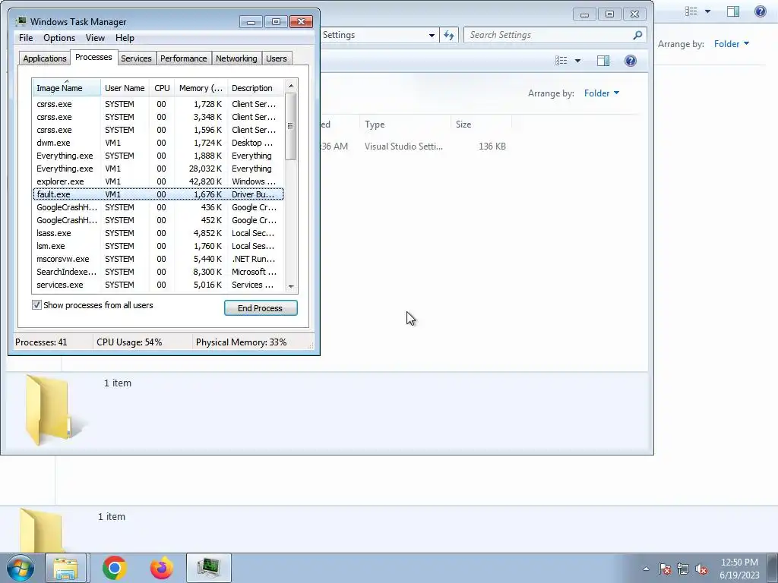778x583 pixels.
Task: Open view options dropdown in Settings window
Action: coord(577,61)
